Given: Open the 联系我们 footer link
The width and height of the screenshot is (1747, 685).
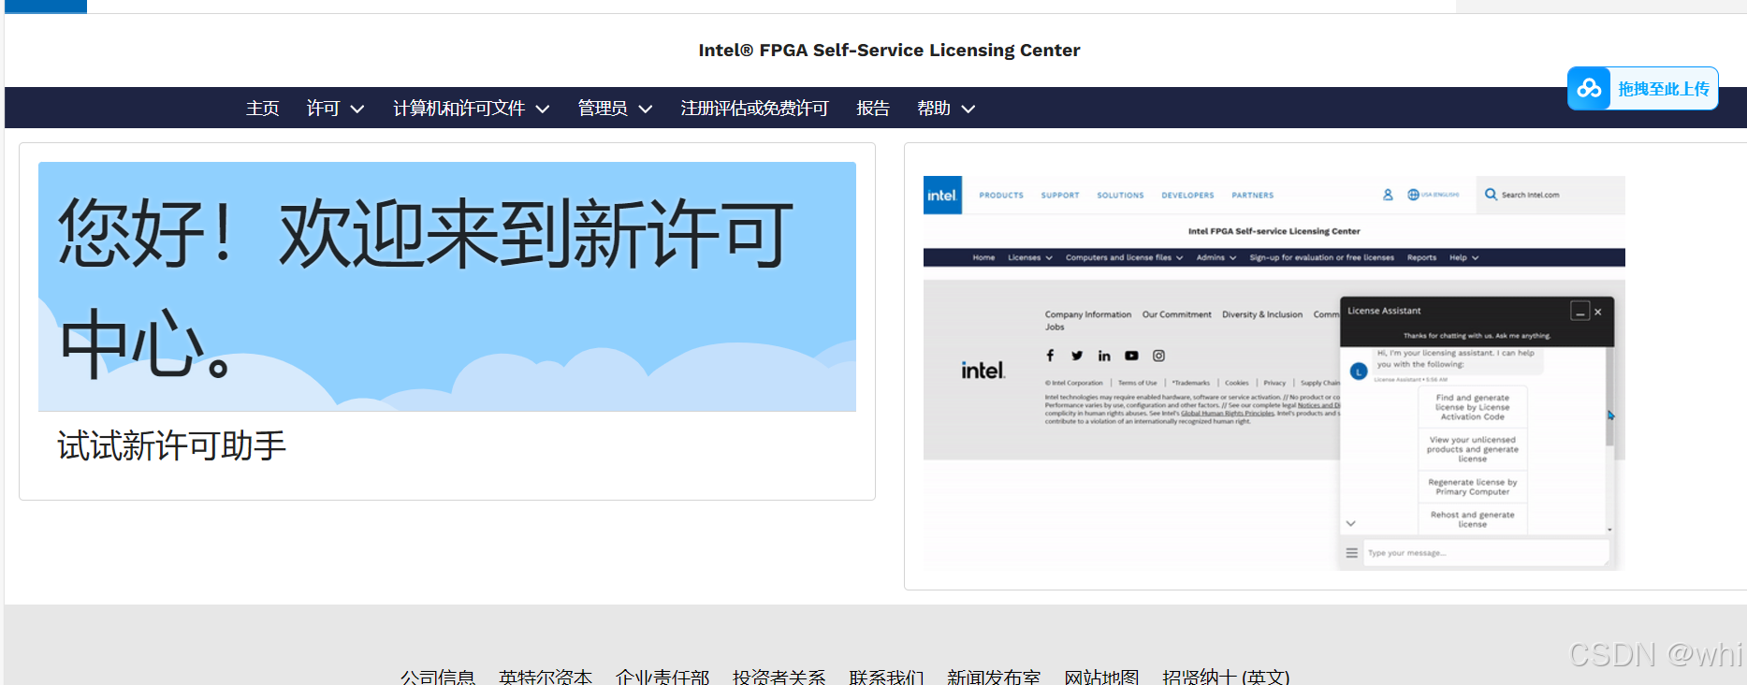Looking at the screenshot, I should point(886,677).
